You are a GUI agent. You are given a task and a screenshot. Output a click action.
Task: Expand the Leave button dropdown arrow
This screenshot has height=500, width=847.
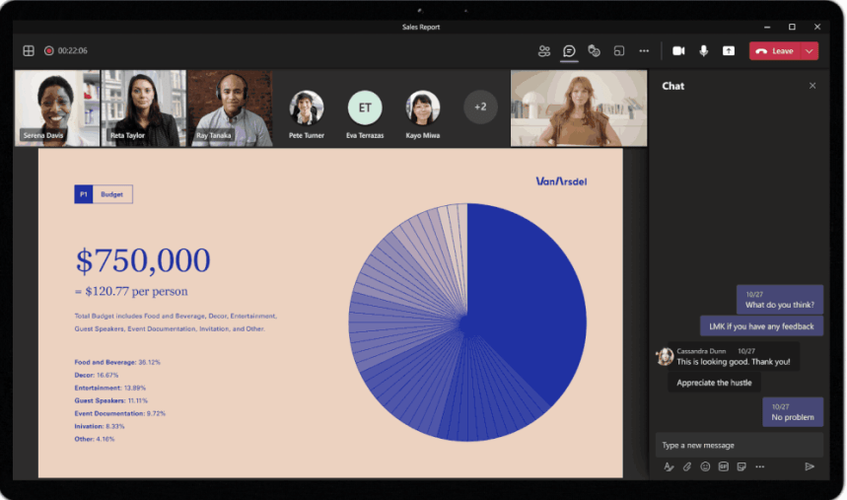coord(810,50)
